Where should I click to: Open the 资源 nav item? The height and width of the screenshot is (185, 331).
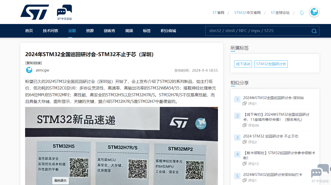click(90, 31)
